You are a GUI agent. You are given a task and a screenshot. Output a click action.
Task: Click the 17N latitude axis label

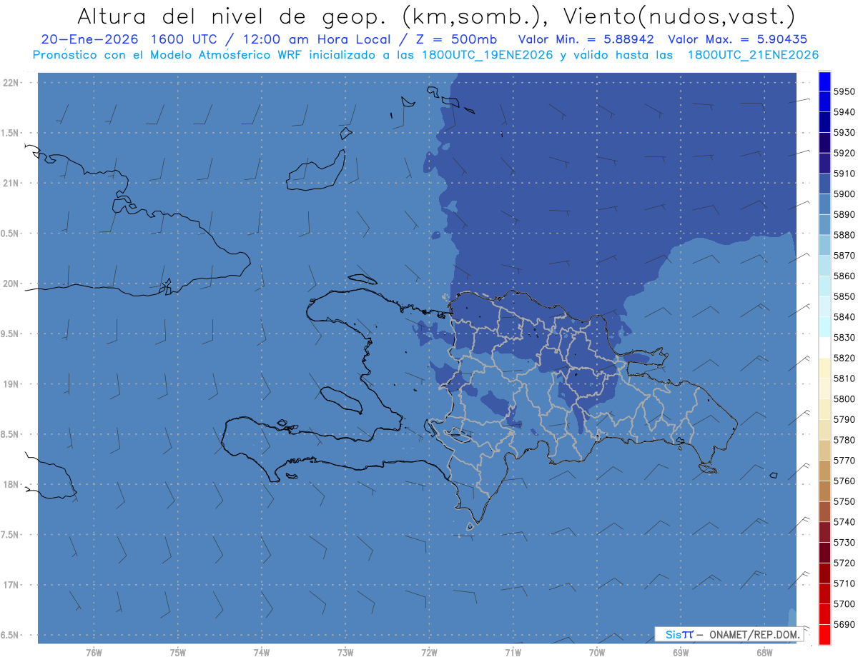point(11,585)
